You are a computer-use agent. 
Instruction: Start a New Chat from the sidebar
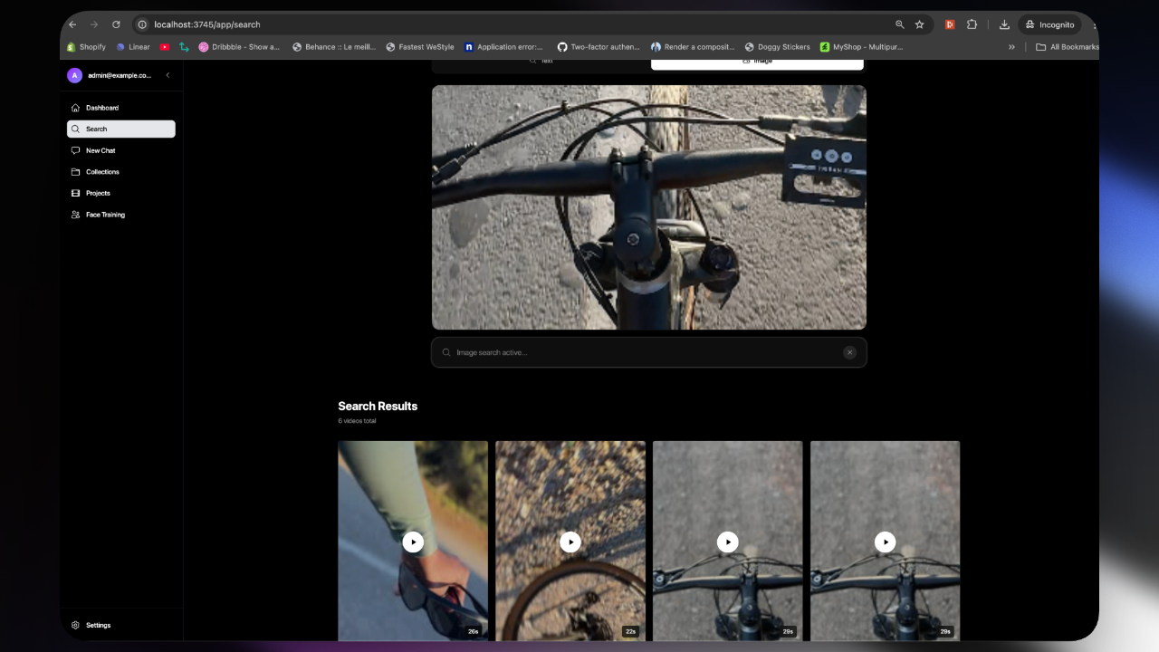(120, 150)
